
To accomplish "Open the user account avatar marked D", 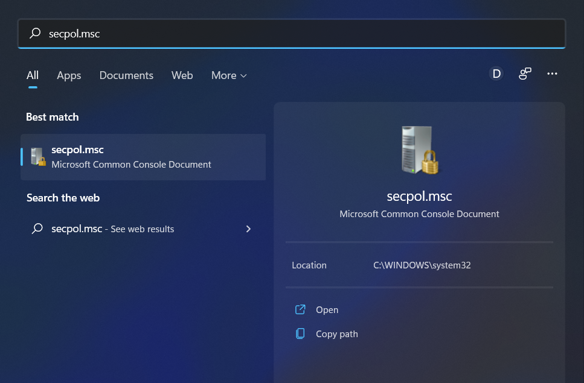I will [x=496, y=73].
